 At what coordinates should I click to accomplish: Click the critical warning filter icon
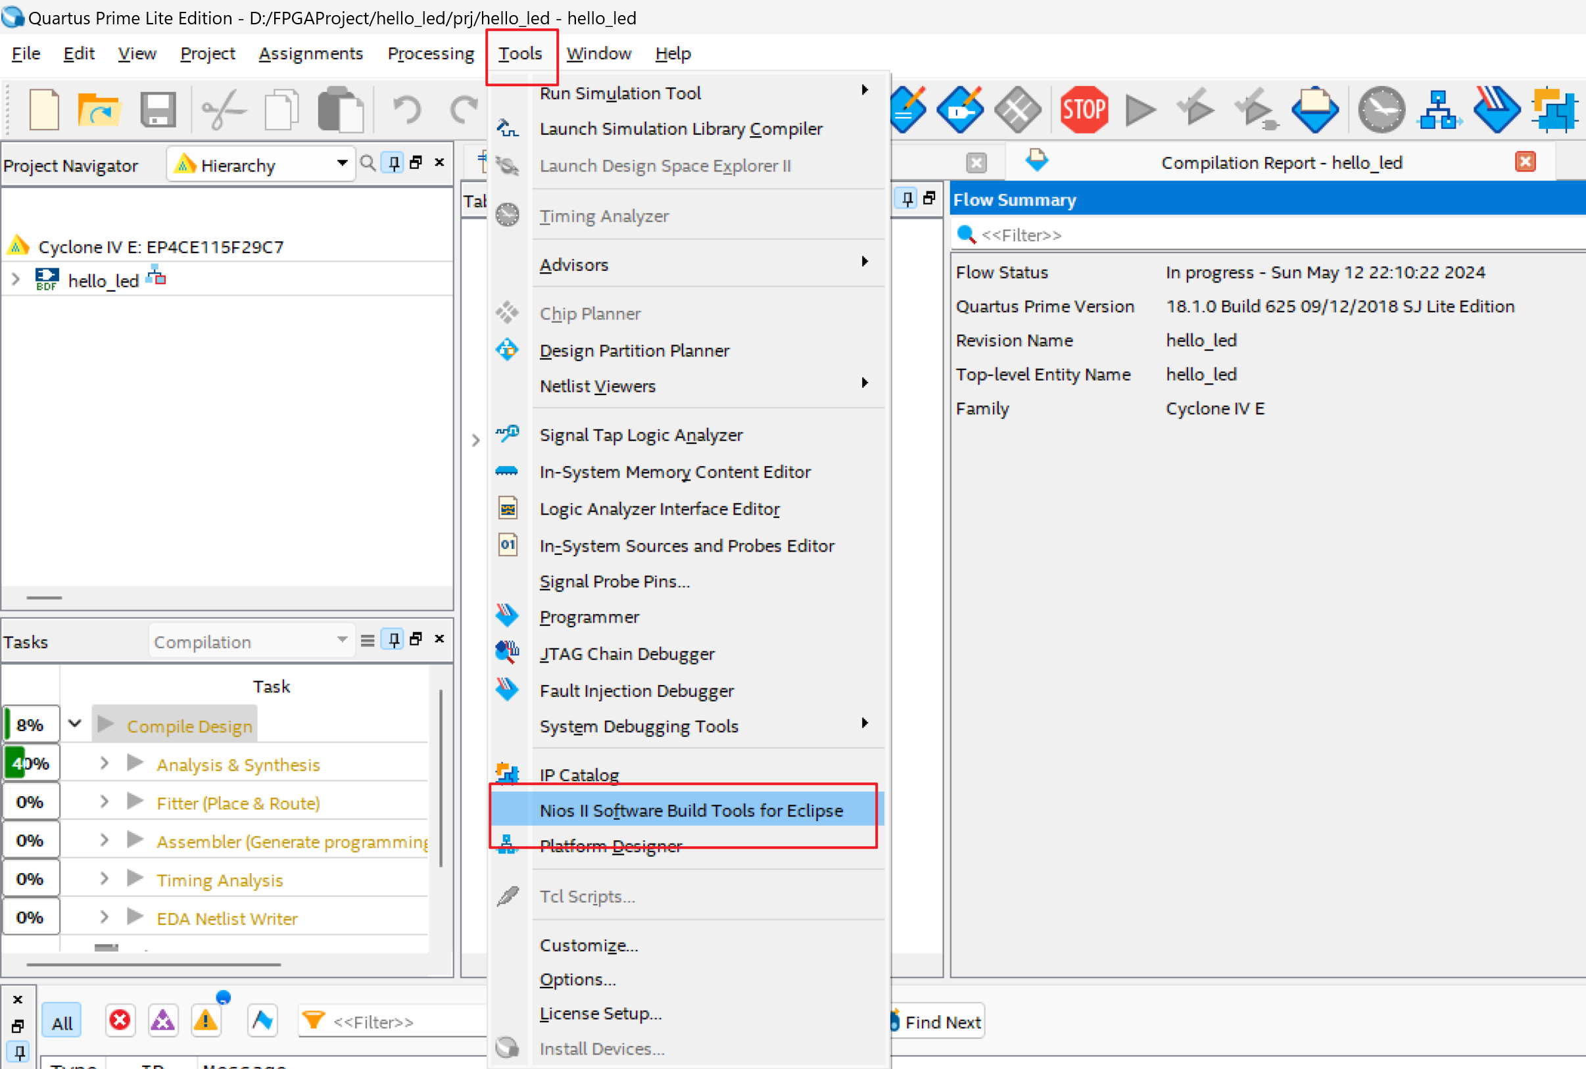coord(162,1020)
